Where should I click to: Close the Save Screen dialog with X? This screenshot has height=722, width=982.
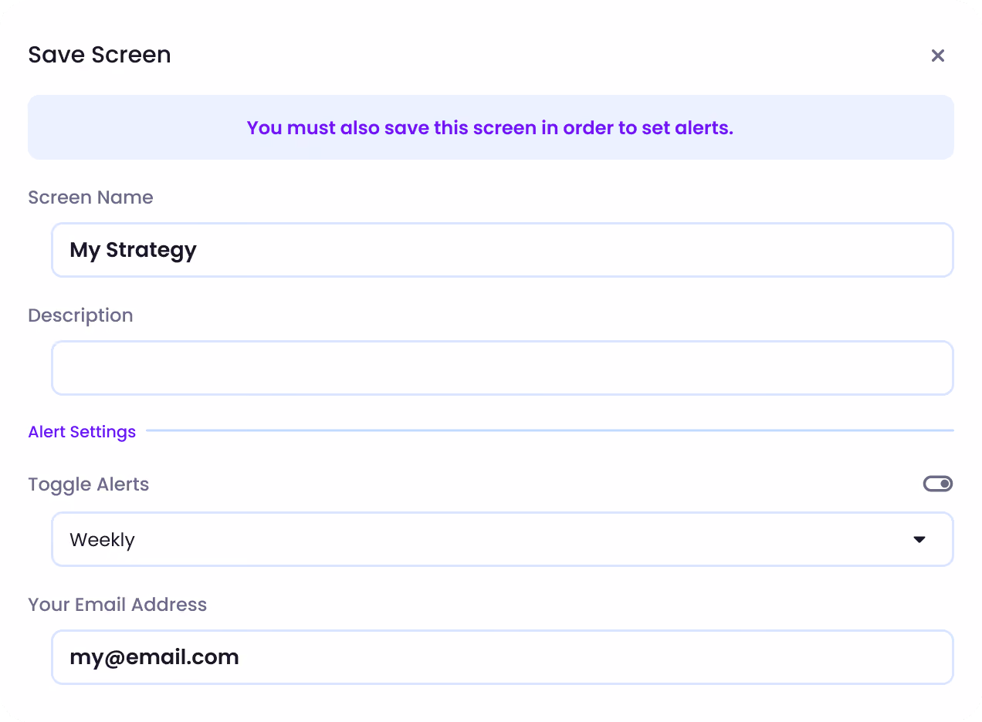937,56
